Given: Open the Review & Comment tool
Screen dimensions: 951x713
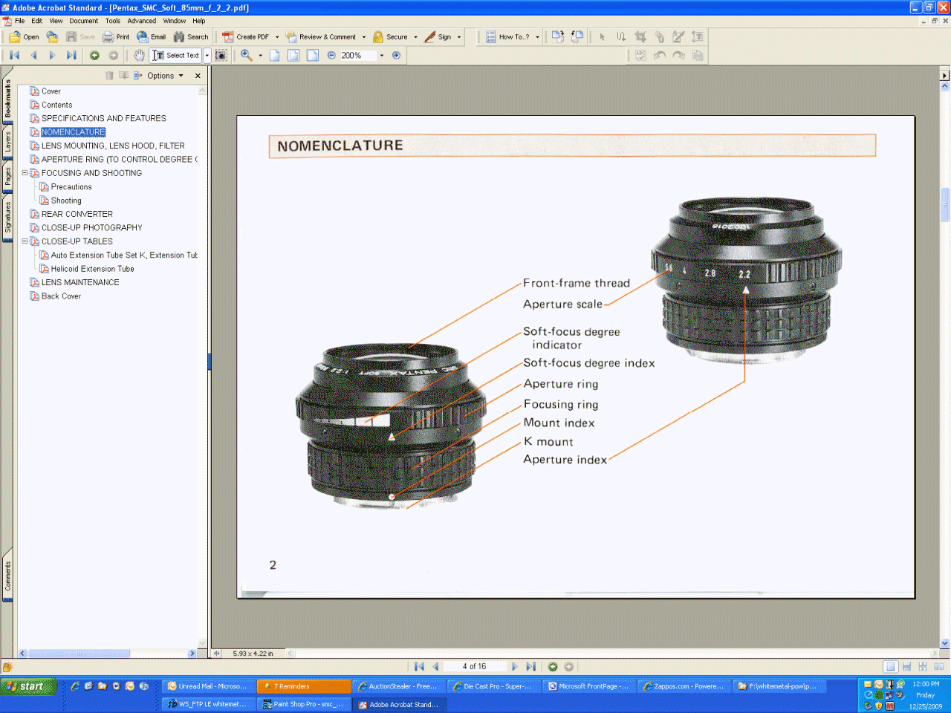Looking at the screenshot, I should [321, 36].
